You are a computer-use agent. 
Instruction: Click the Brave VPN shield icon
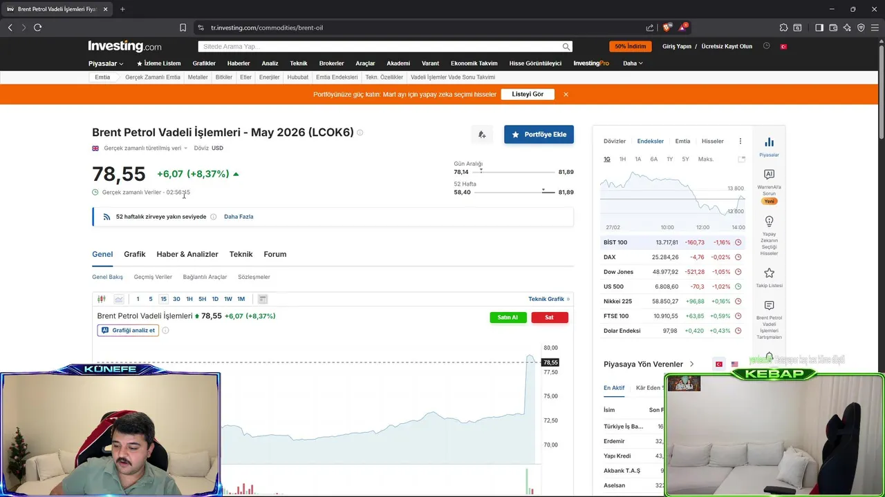pyautogui.click(x=861, y=28)
